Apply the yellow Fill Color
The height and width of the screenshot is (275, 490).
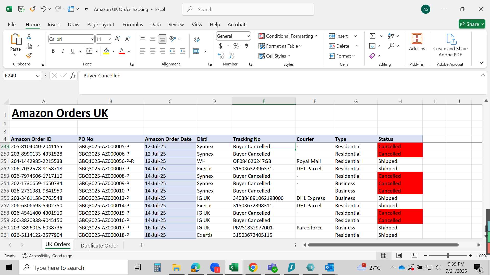(x=106, y=51)
